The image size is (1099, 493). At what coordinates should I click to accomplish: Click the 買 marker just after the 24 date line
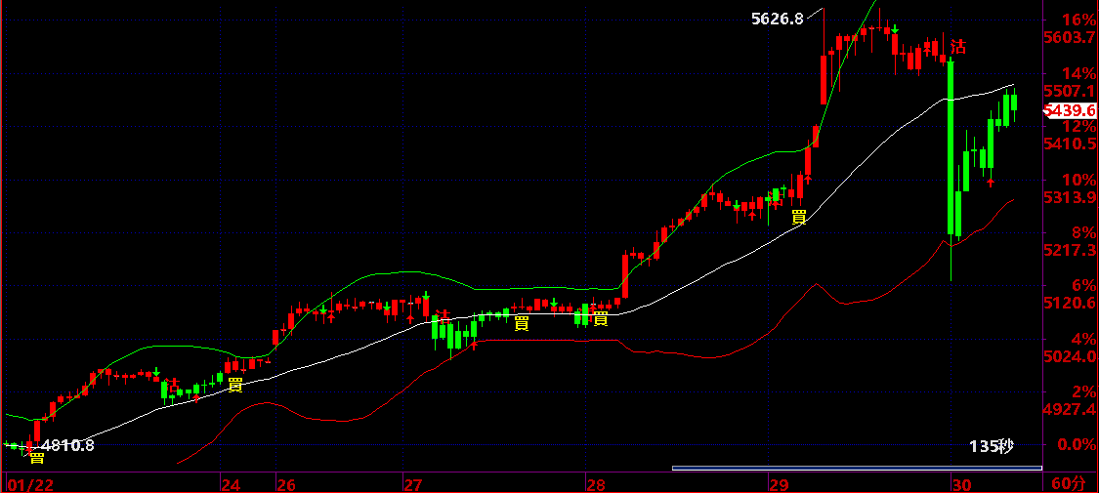pos(235,385)
